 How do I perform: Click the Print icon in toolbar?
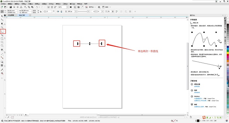click(21, 7)
